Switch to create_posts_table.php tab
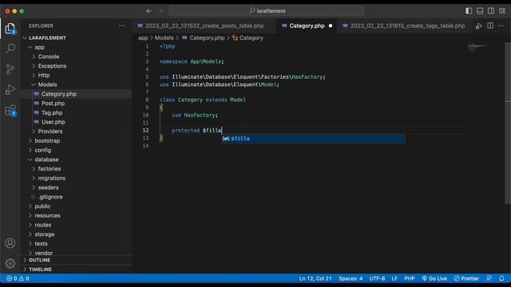The image size is (511, 287). (x=204, y=26)
